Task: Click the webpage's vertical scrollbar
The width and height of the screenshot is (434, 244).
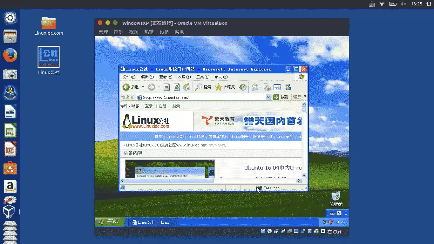Action: click(x=304, y=140)
